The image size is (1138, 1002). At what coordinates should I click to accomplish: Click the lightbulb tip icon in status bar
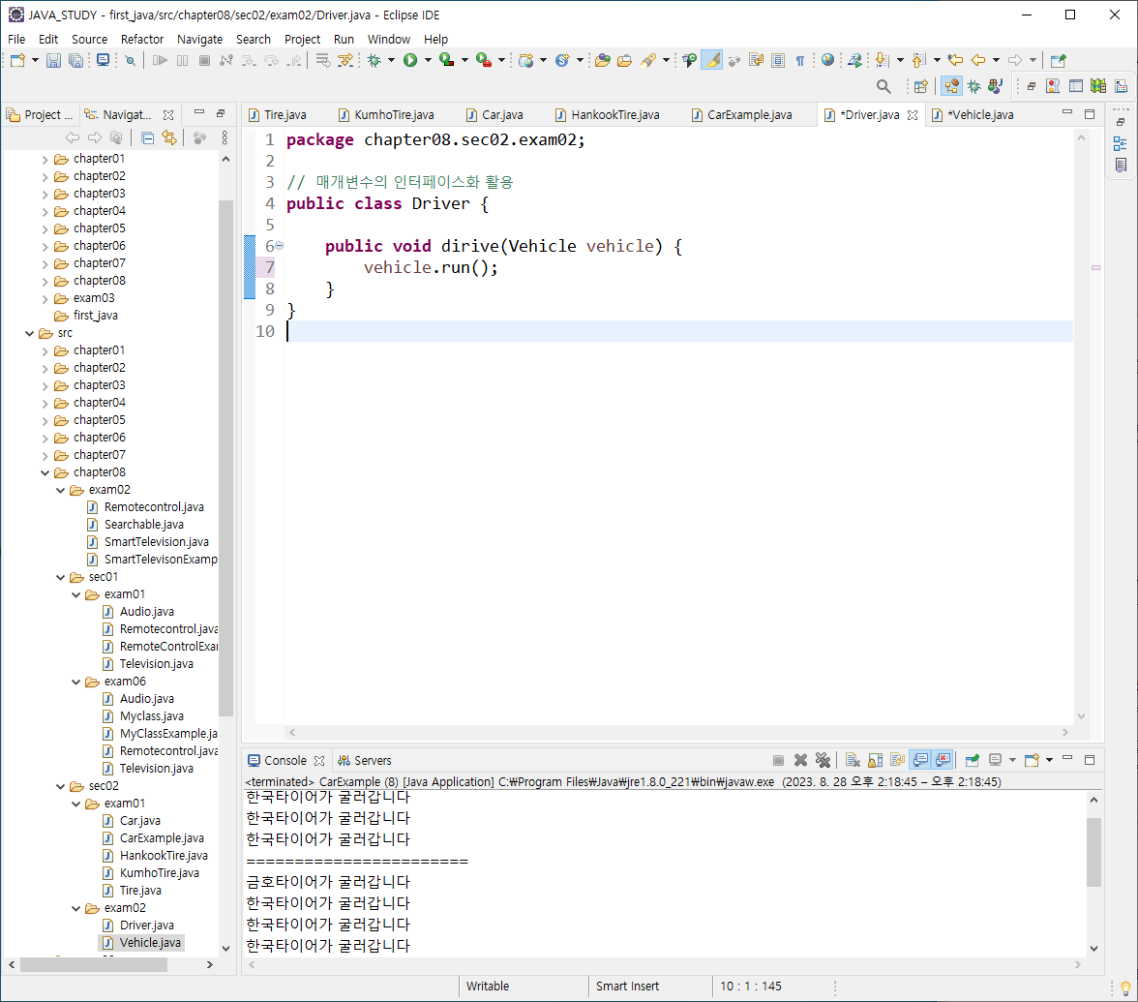(1124, 988)
